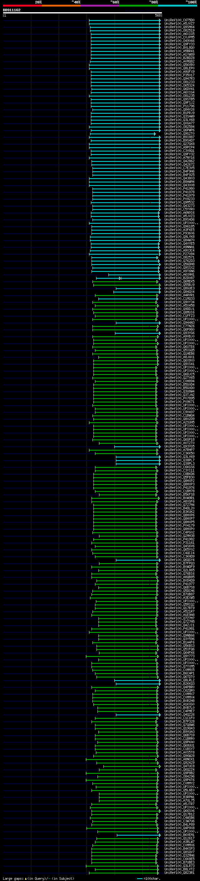Select UniRef100_Q6MEK5 entry
The image size is (200, 881).
[179, 282]
